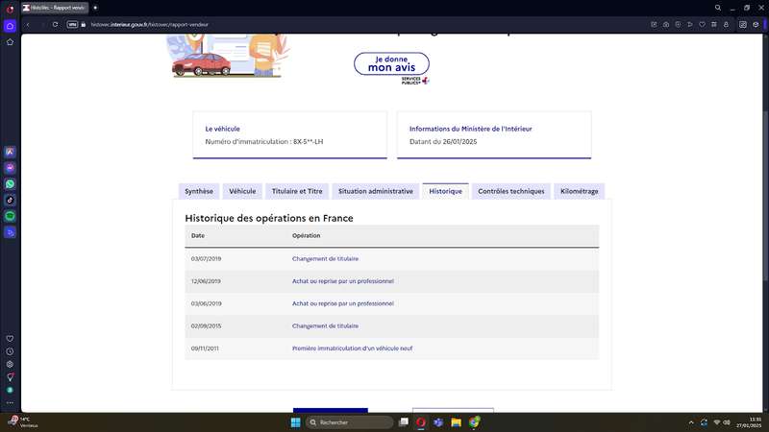
Task: Switch to the Contrôles techniques tab
Action: pos(511,191)
